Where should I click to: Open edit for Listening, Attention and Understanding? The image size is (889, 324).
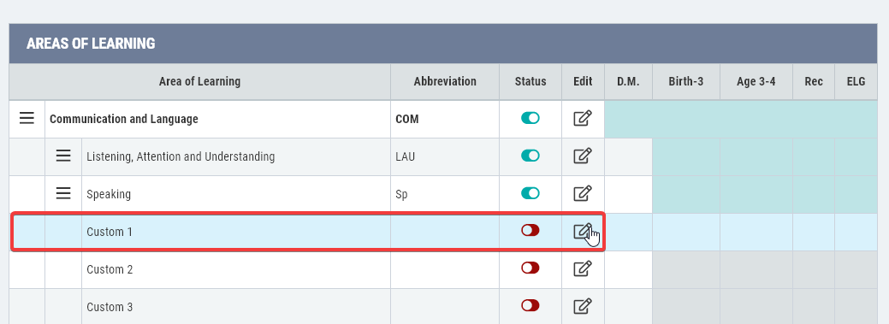[x=583, y=156]
